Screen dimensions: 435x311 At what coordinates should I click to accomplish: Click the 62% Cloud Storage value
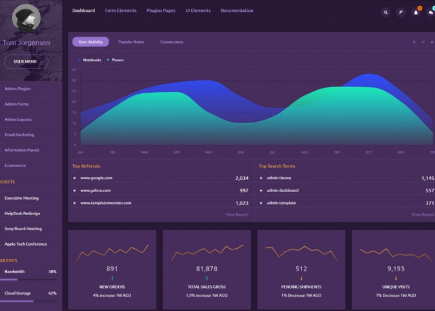[52, 293]
